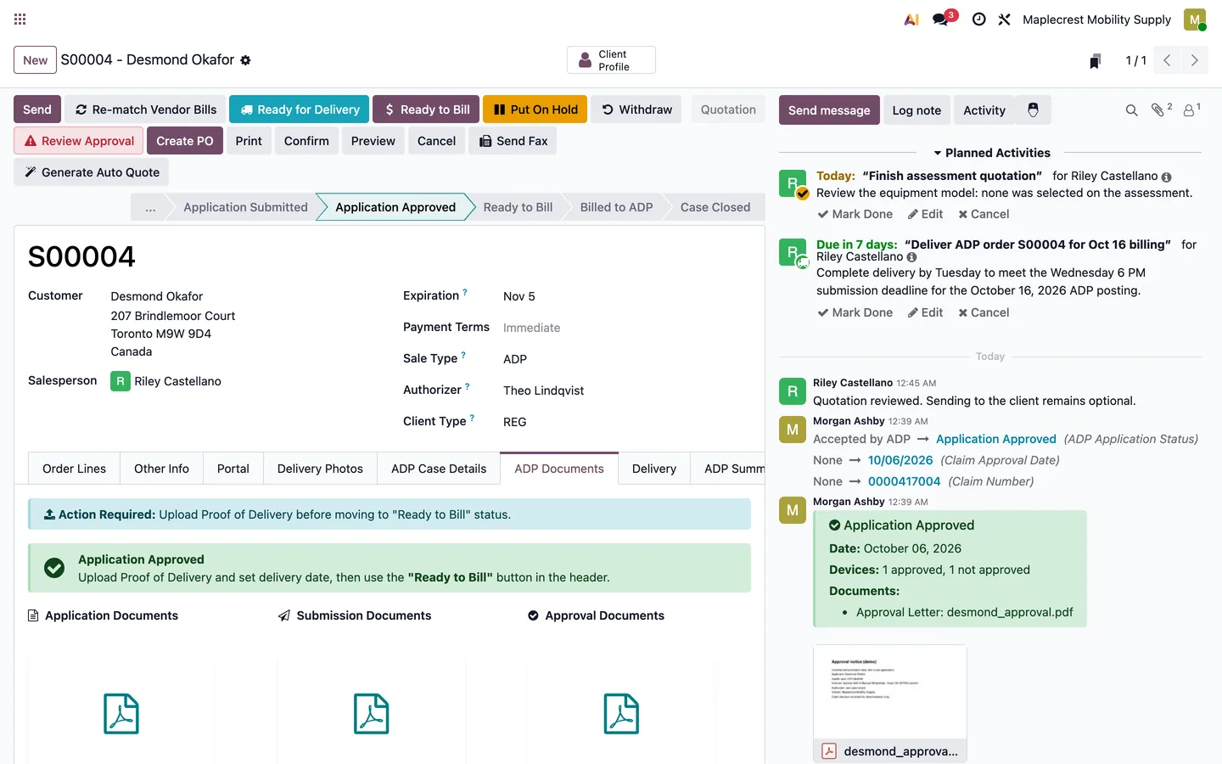Search messages with the magnifier icon
This screenshot has height=764, width=1222.
[1131, 110]
